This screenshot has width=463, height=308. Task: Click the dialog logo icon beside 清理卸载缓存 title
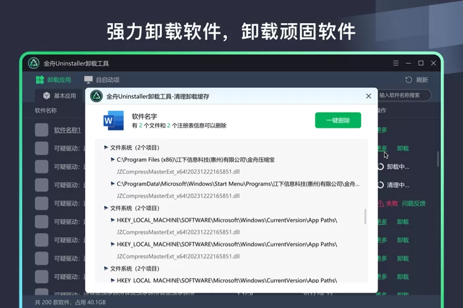[x=96, y=96]
